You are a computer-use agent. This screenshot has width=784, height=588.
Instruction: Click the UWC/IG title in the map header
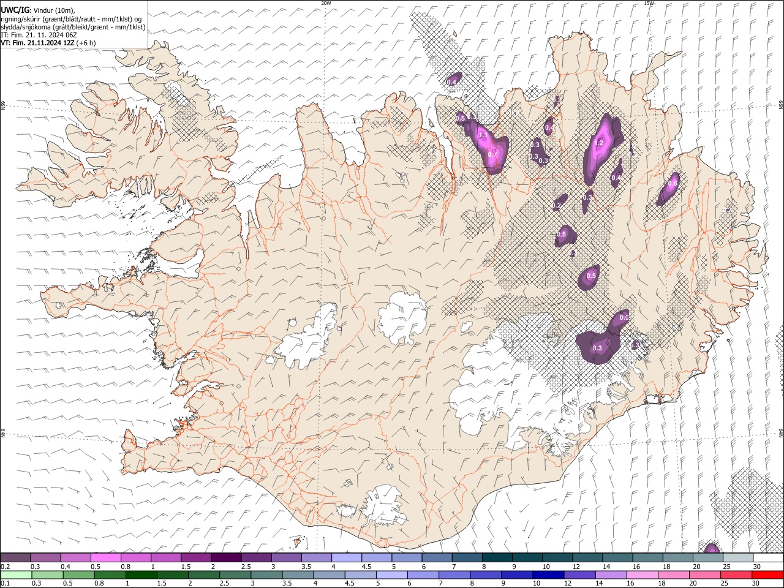click(x=15, y=10)
